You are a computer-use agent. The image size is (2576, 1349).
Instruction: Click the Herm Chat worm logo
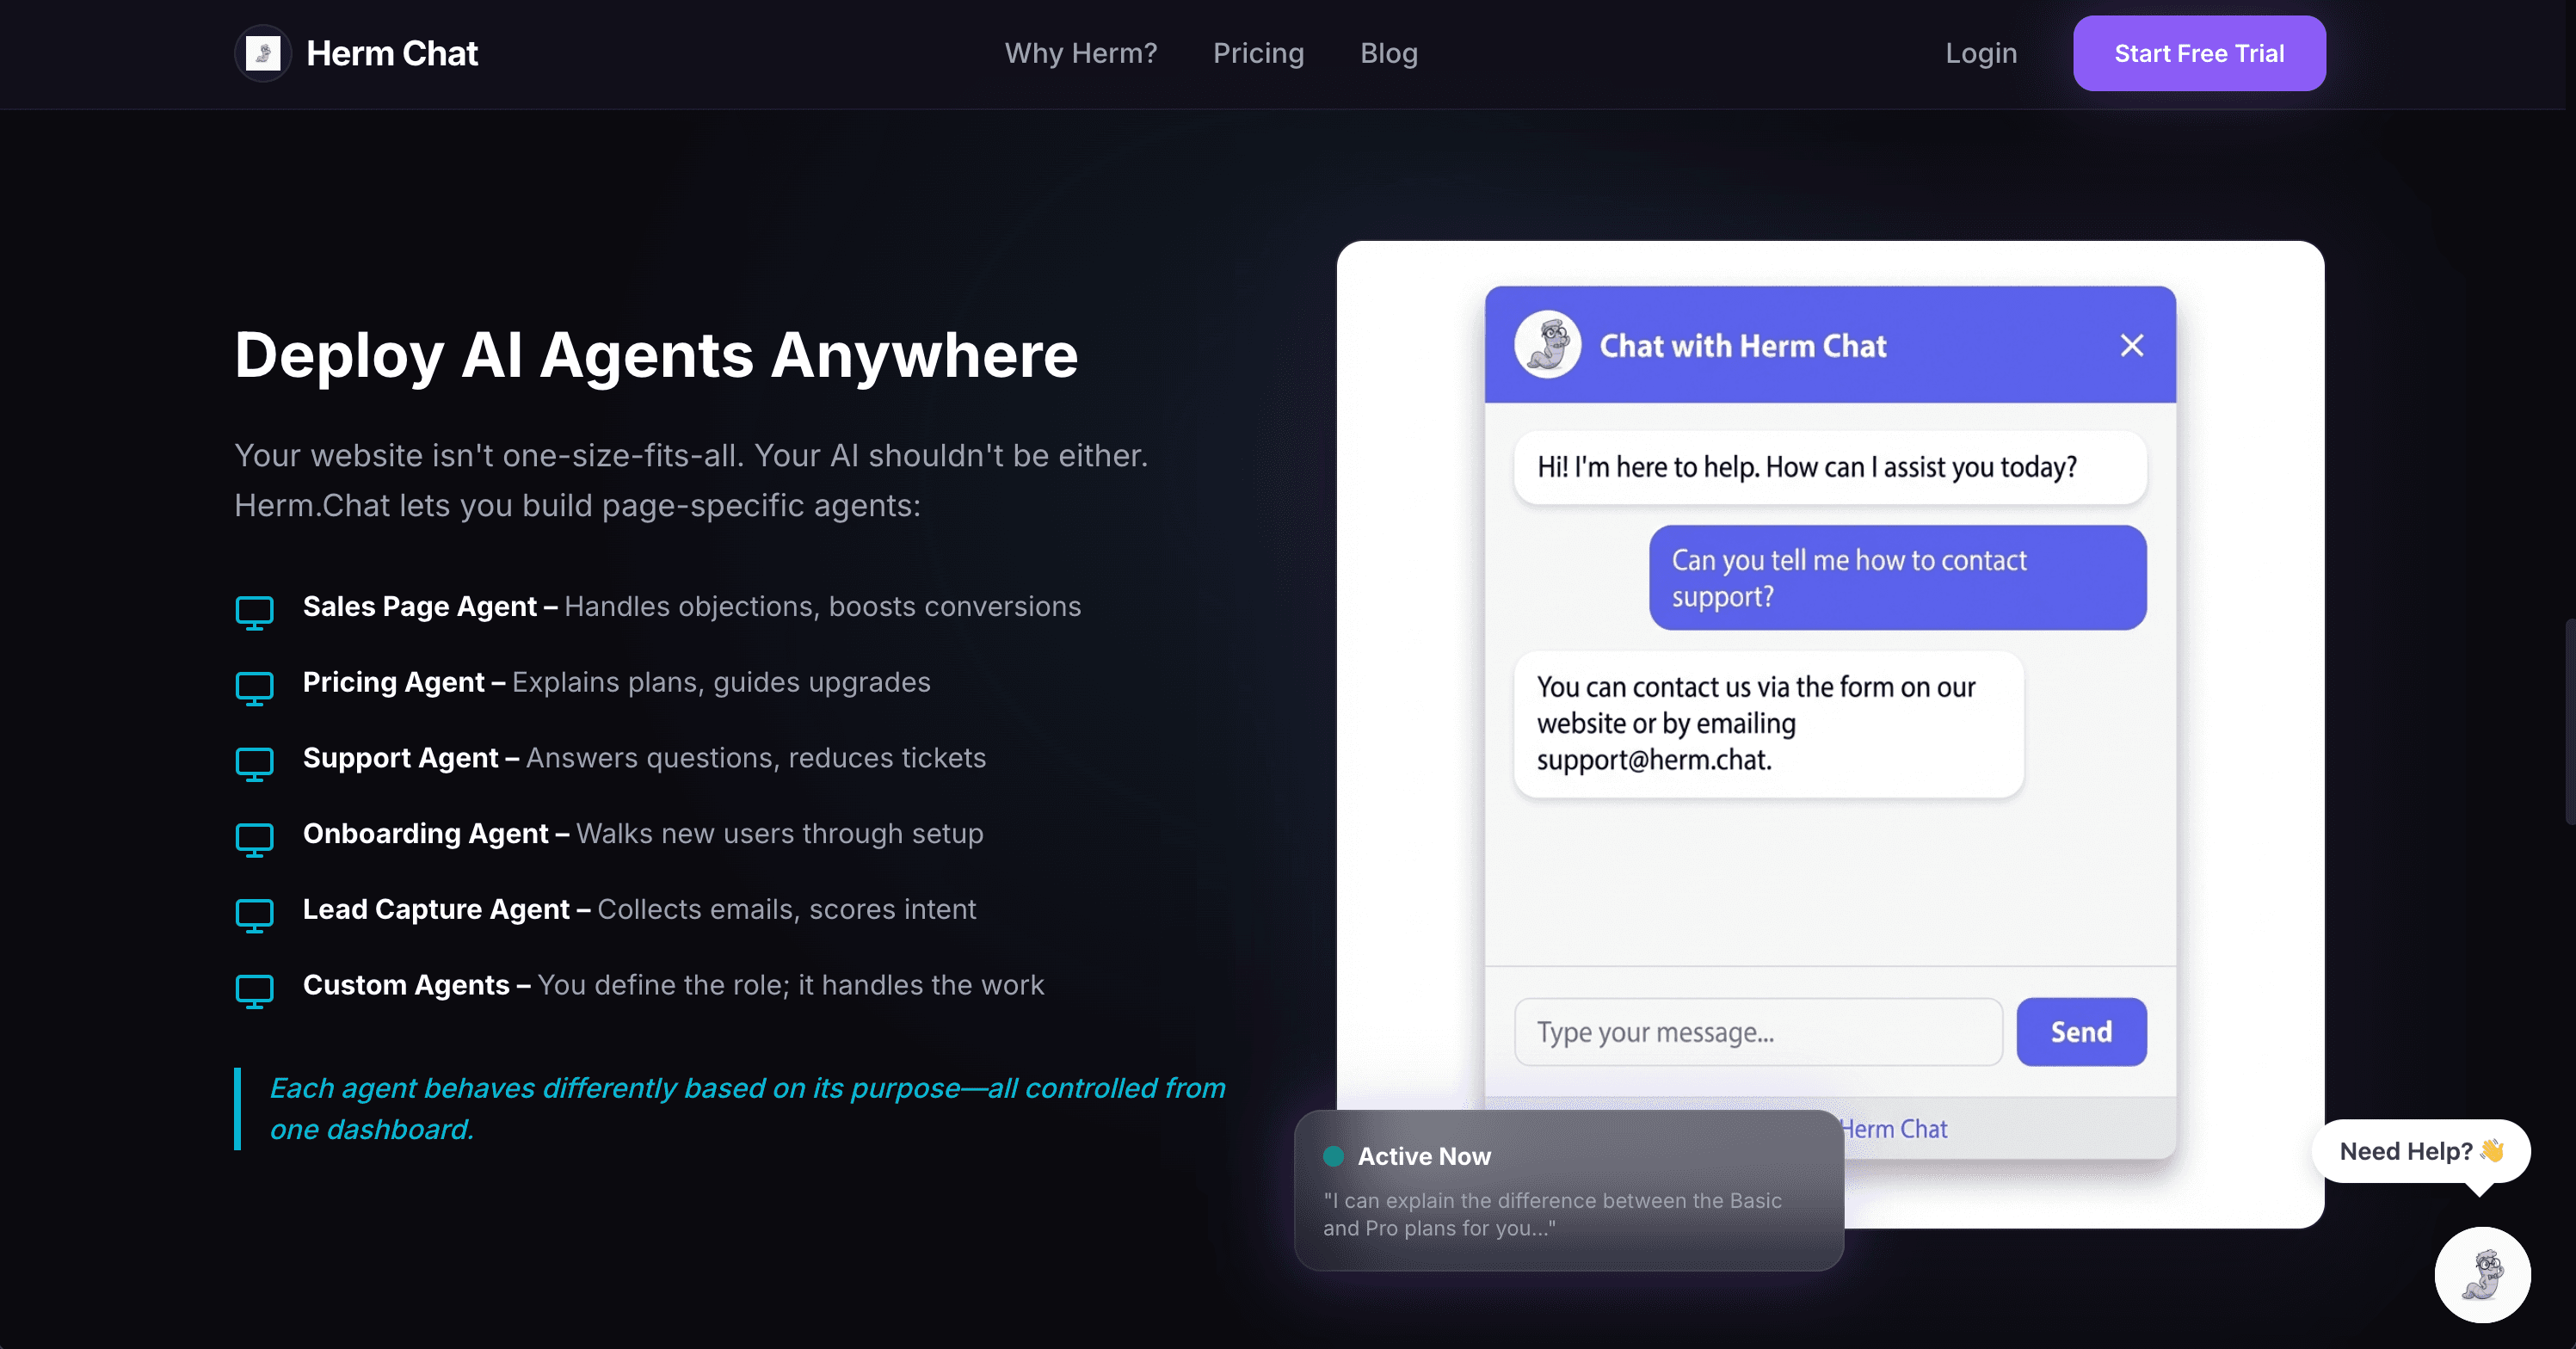point(262,53)
